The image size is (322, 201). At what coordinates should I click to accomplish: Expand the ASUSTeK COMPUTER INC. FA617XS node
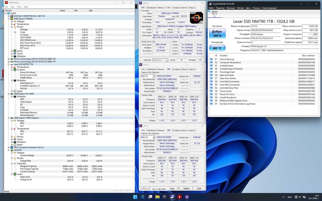pyautogui.click(x=9, y=16)
